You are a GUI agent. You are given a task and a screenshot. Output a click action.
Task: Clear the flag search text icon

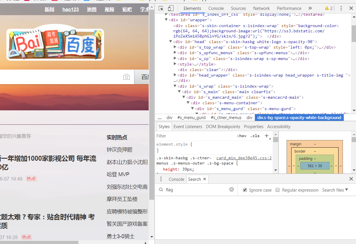(x=232, y=190)
